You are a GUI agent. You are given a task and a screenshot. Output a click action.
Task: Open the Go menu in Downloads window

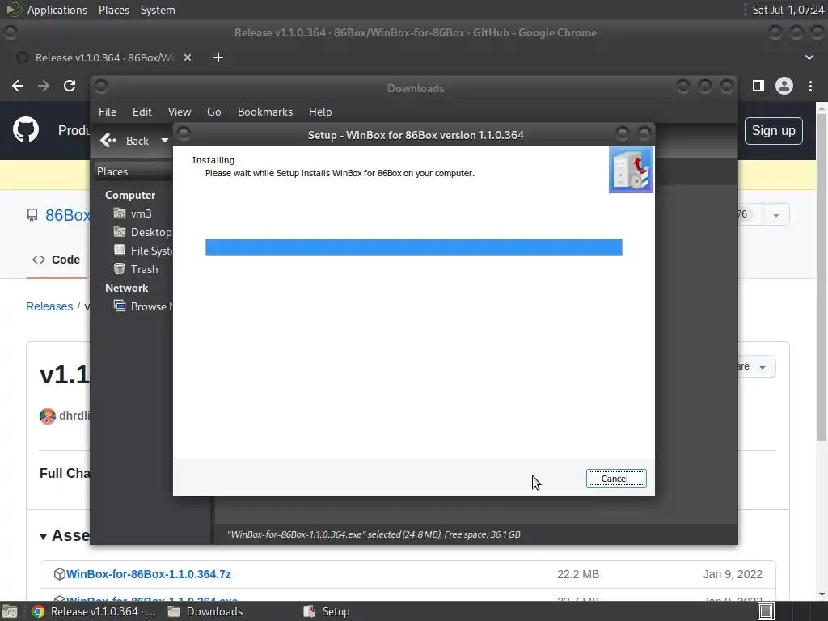tap(213, 112)
